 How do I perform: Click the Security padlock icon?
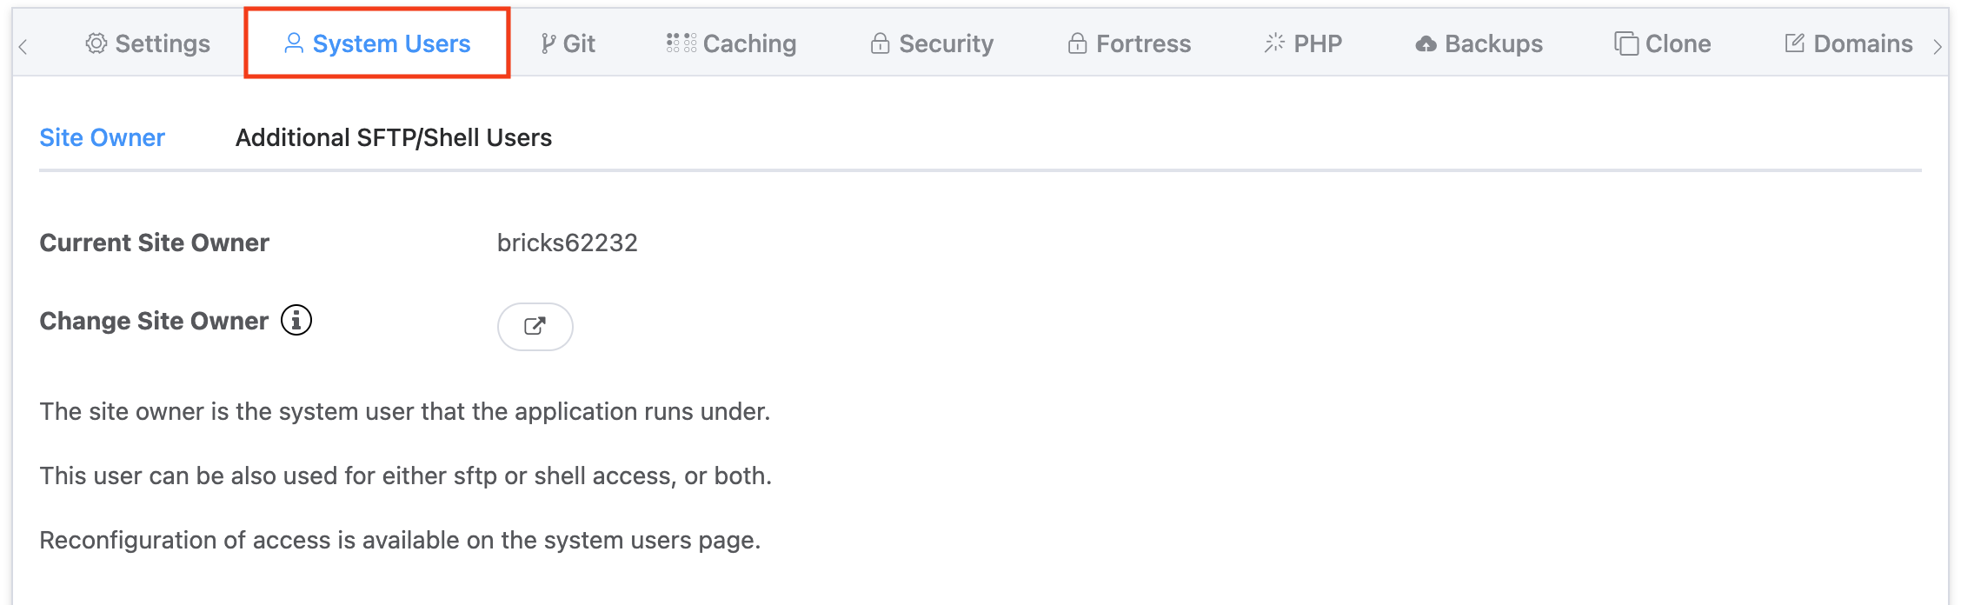[x=881, y=43]
